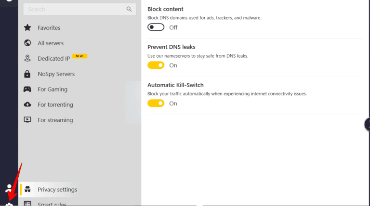The image size is (370, 206).
Task: Click the star icon beside Favorites
Action: [27, 28]
